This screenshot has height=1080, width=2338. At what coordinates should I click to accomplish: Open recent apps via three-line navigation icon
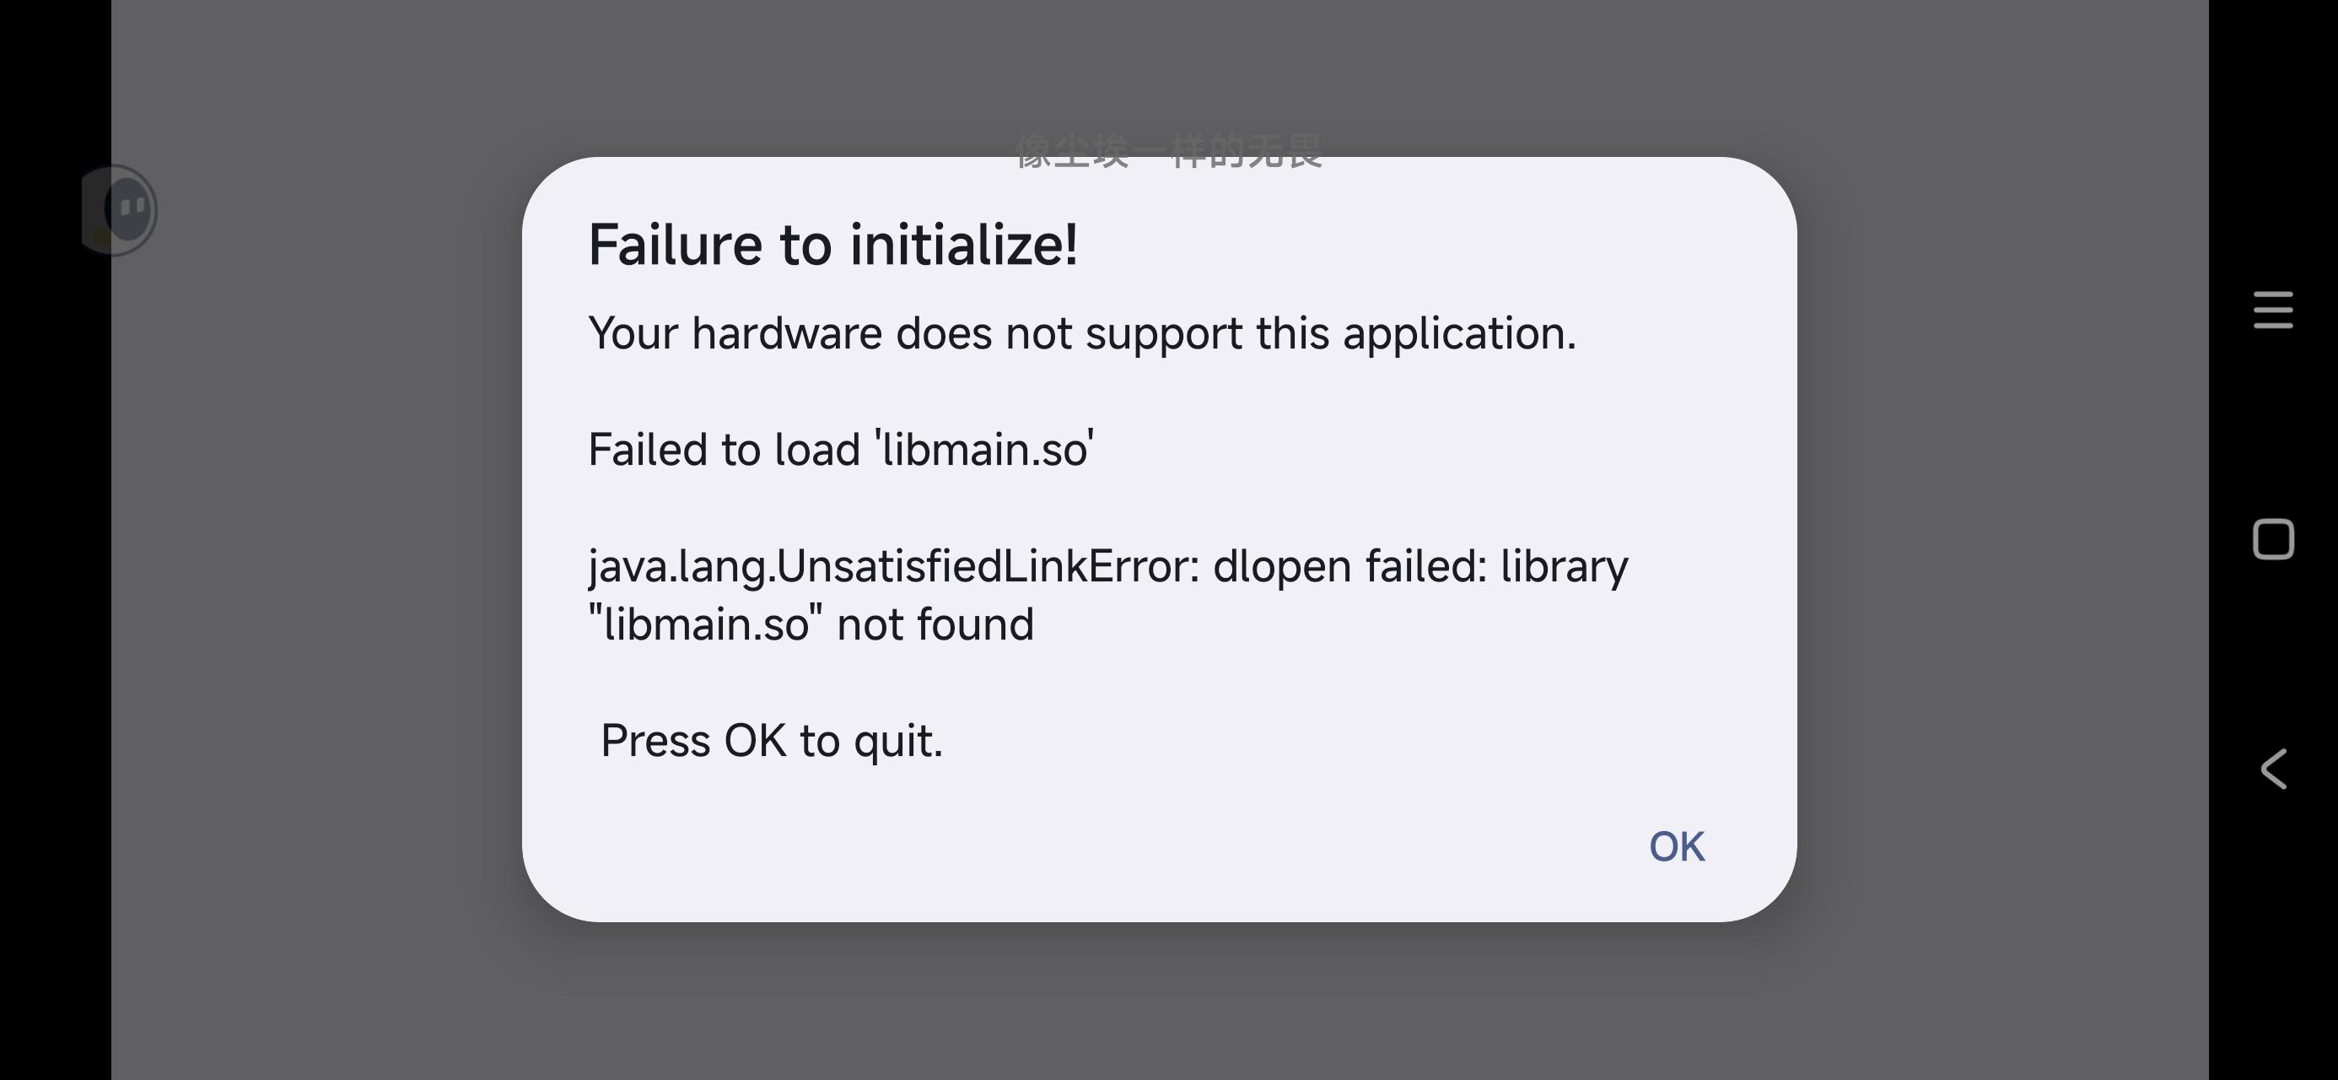click(x=2271, y=310)
